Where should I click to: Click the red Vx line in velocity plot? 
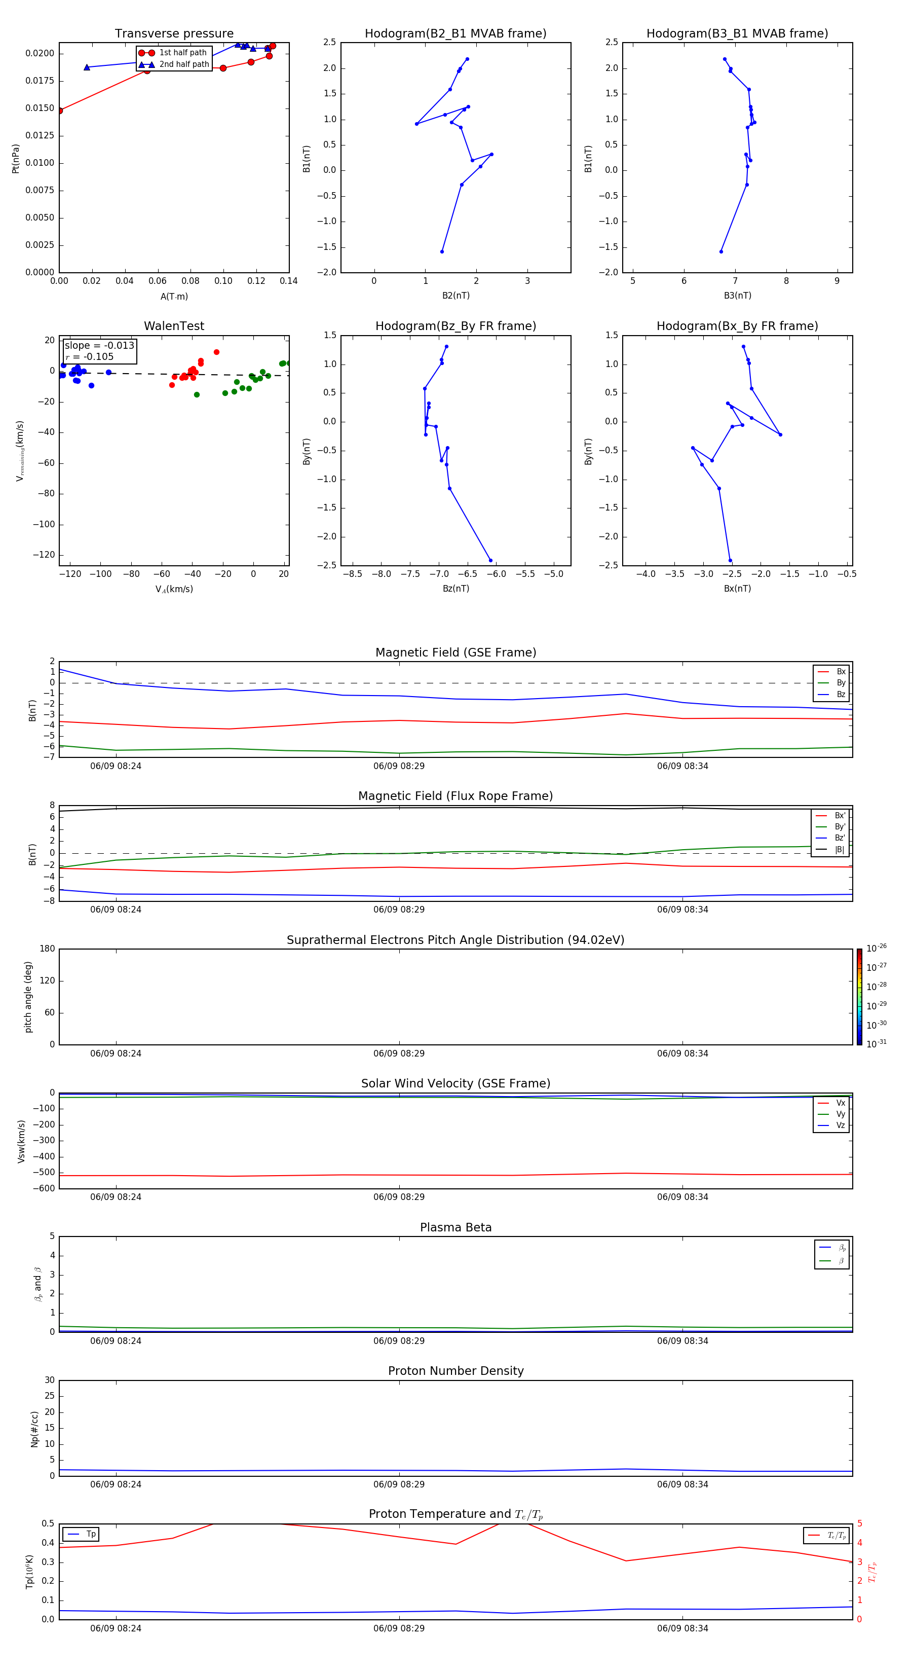(x=455, y=1175)
